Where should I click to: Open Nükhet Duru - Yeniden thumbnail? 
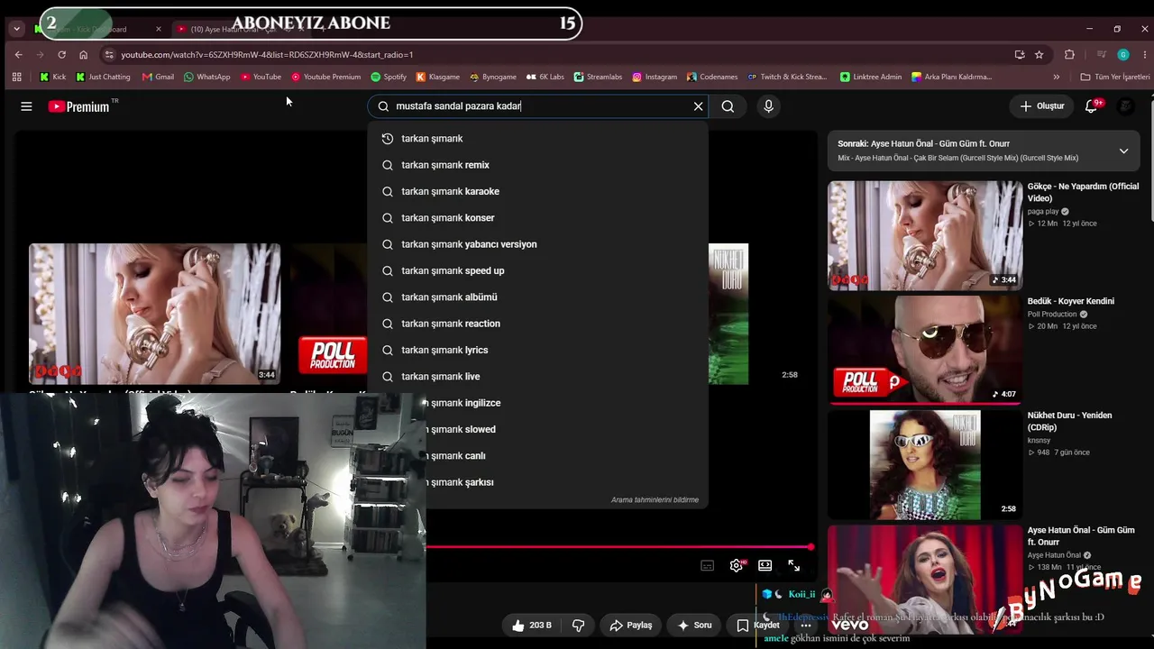pyautogui.click(x=925, y=465)
